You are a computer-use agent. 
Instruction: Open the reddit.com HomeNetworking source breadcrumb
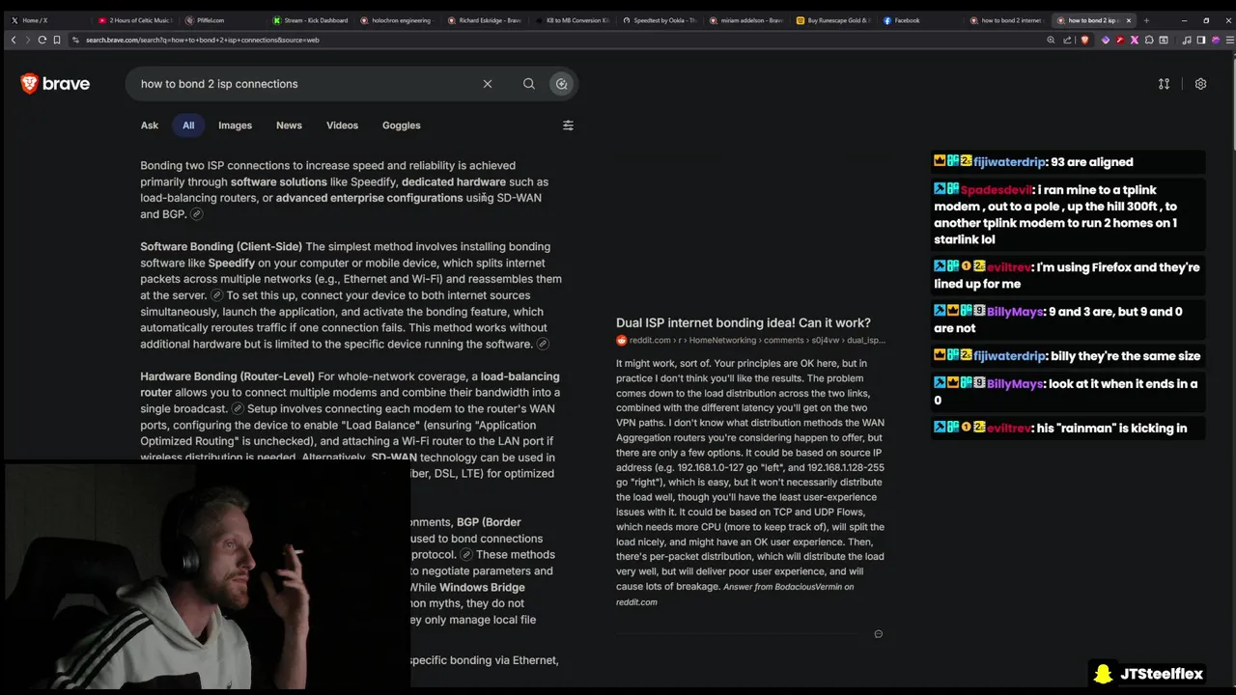click(x=750, y=340)
